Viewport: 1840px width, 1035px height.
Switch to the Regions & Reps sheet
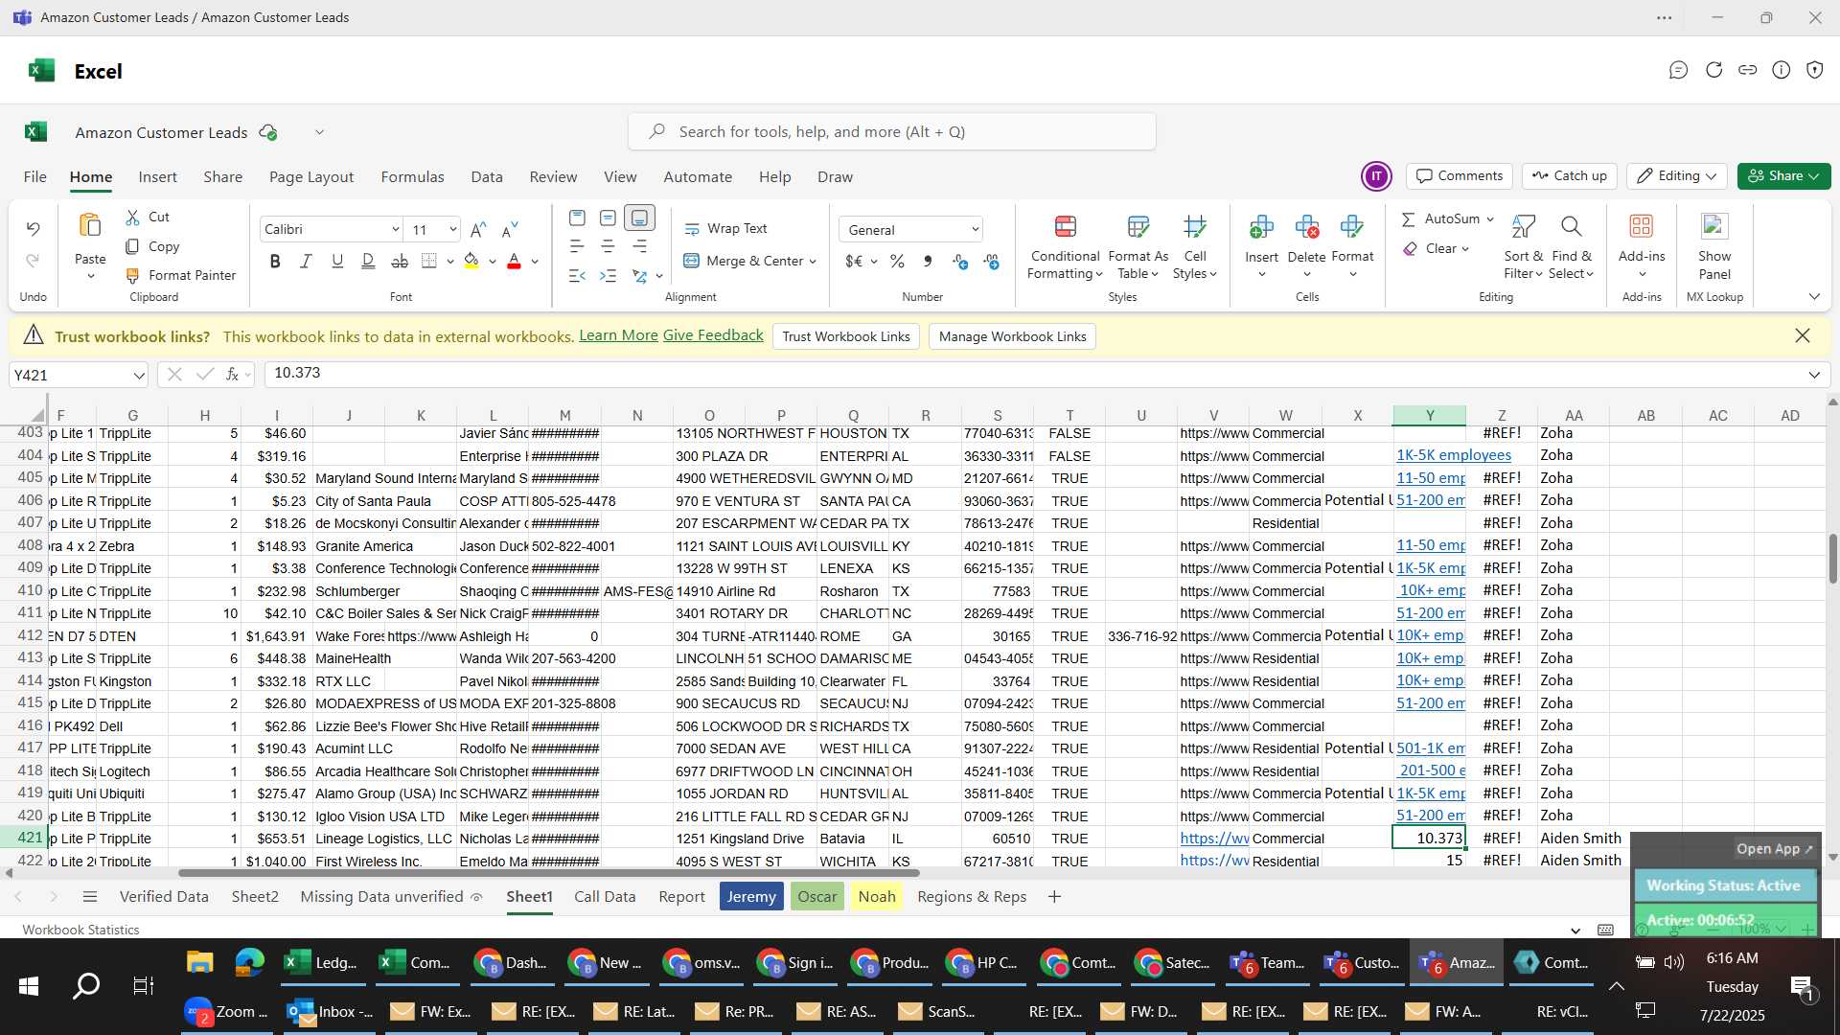click(x=972, y=896)
